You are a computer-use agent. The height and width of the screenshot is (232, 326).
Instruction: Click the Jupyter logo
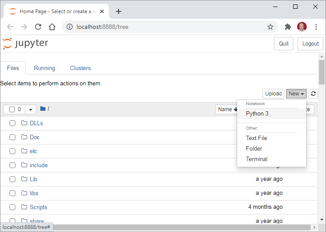[x=25, y=43]
